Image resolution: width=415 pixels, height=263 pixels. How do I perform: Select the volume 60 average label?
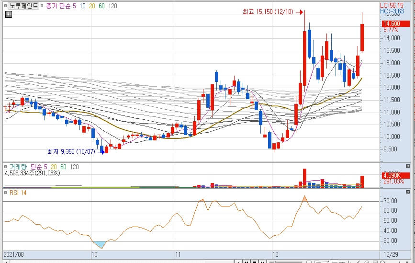tap(63, 167)
